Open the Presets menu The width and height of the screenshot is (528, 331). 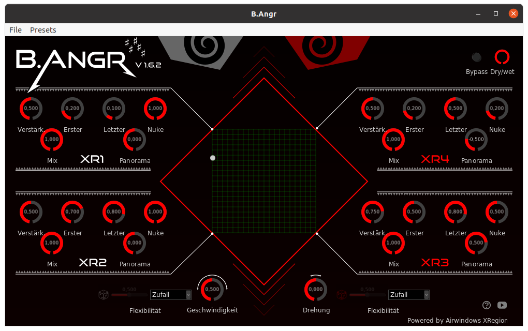point(43,30)
